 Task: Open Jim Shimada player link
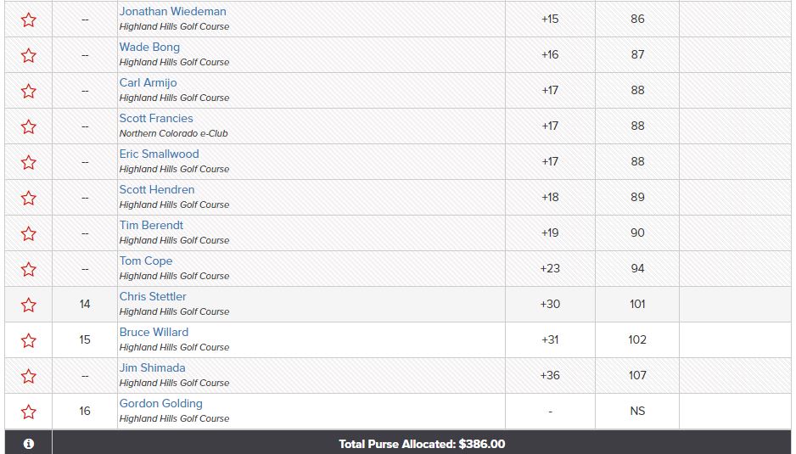(x=152, y=367)
